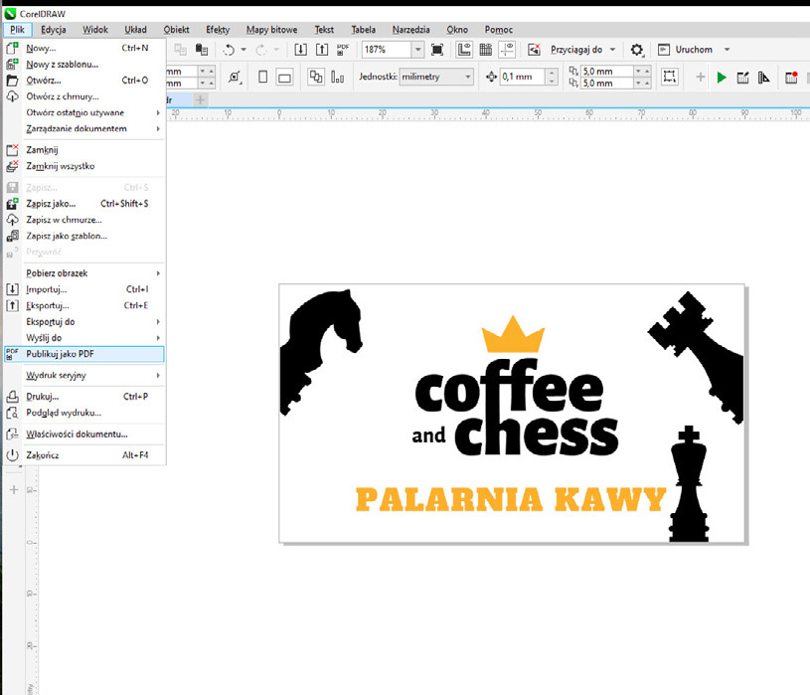Open Właściwości dokumentu menu item
The image size is (810, 695).
click(x=84, y=434)
